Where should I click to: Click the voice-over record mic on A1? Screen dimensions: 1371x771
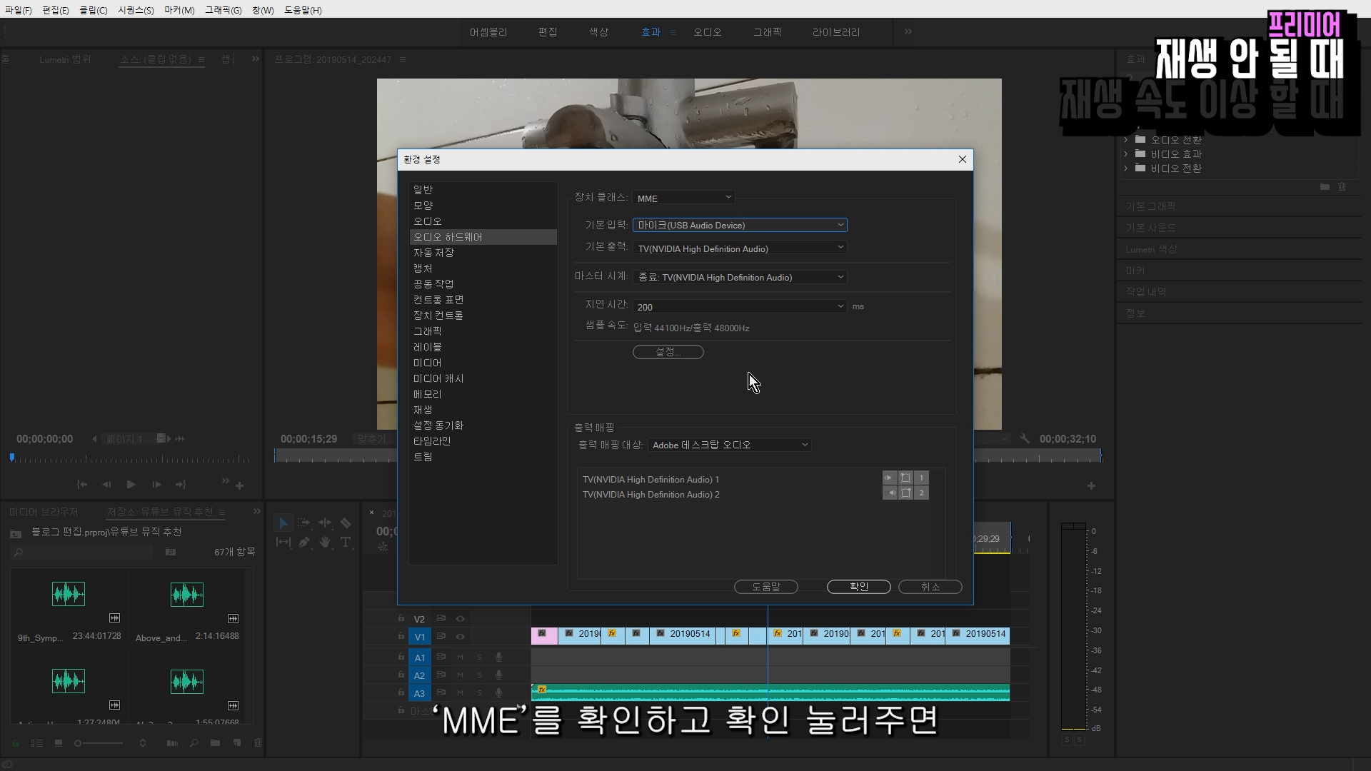click(x=498, y=657)
